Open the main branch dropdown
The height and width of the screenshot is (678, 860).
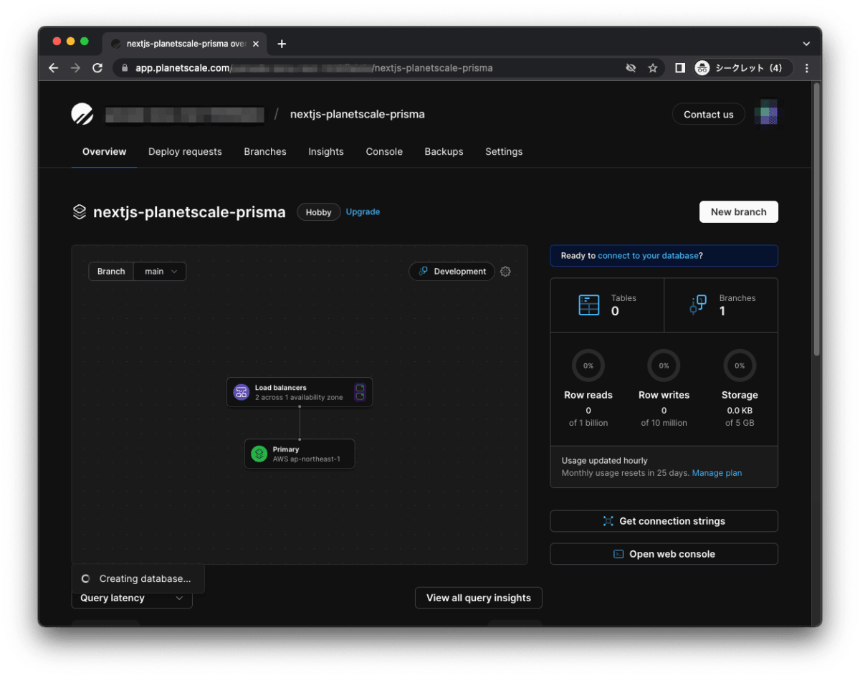[160, 272]
